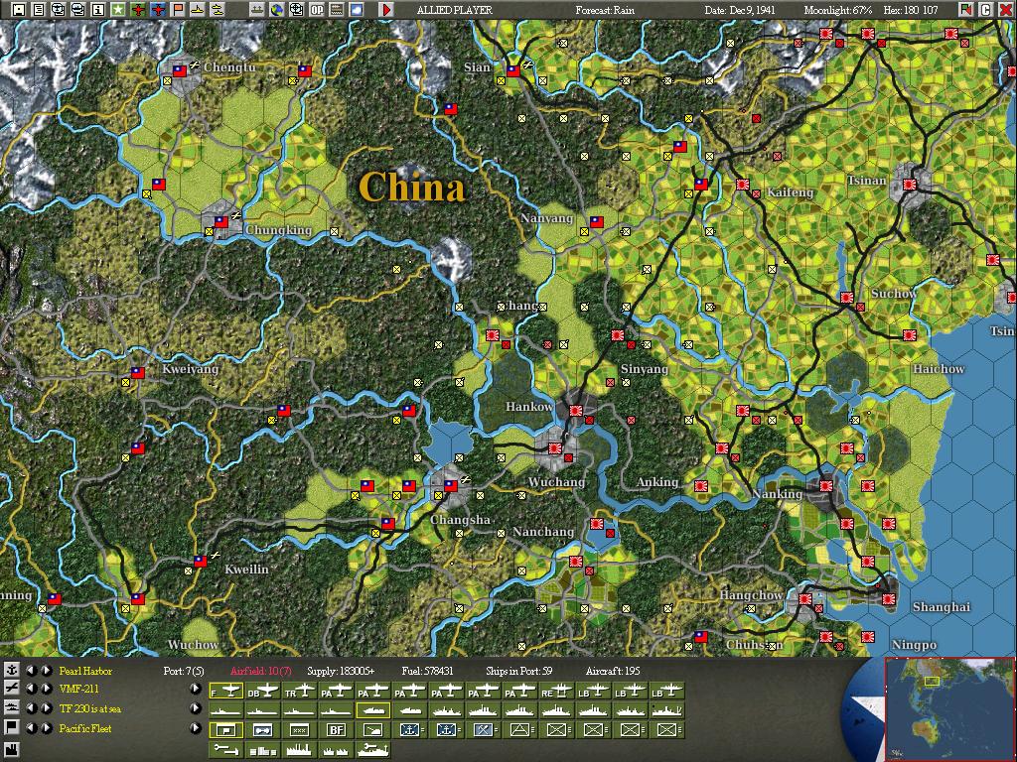Expand arrow right of Pacific Fleet row

point(196,728)
